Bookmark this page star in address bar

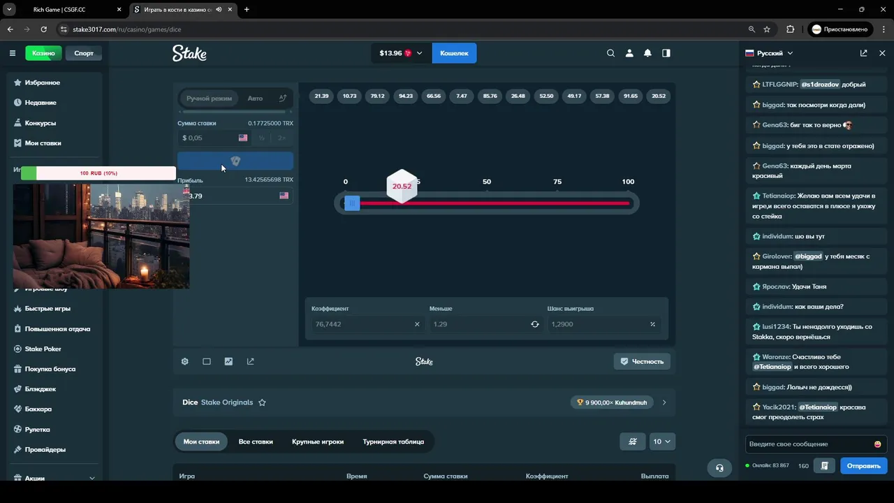pos(767,29)
